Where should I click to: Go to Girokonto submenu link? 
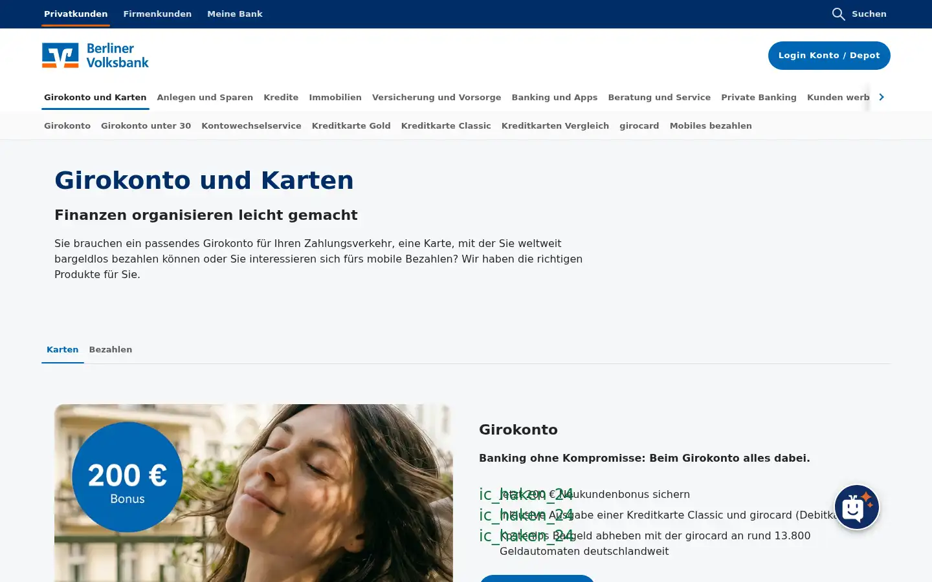point(67,125)
